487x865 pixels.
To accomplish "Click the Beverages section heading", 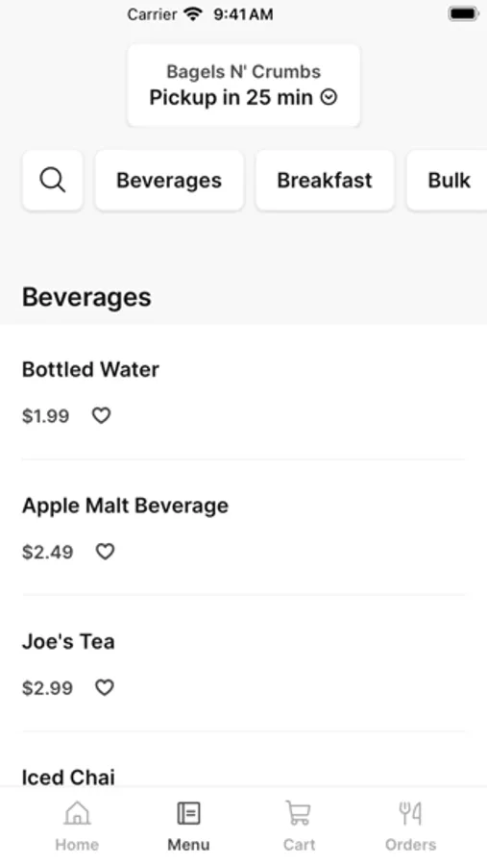I will click(x=86, y=297).
